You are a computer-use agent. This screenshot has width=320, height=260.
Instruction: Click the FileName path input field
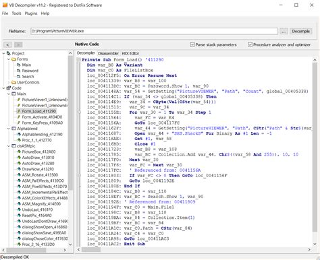pos(154,31)
